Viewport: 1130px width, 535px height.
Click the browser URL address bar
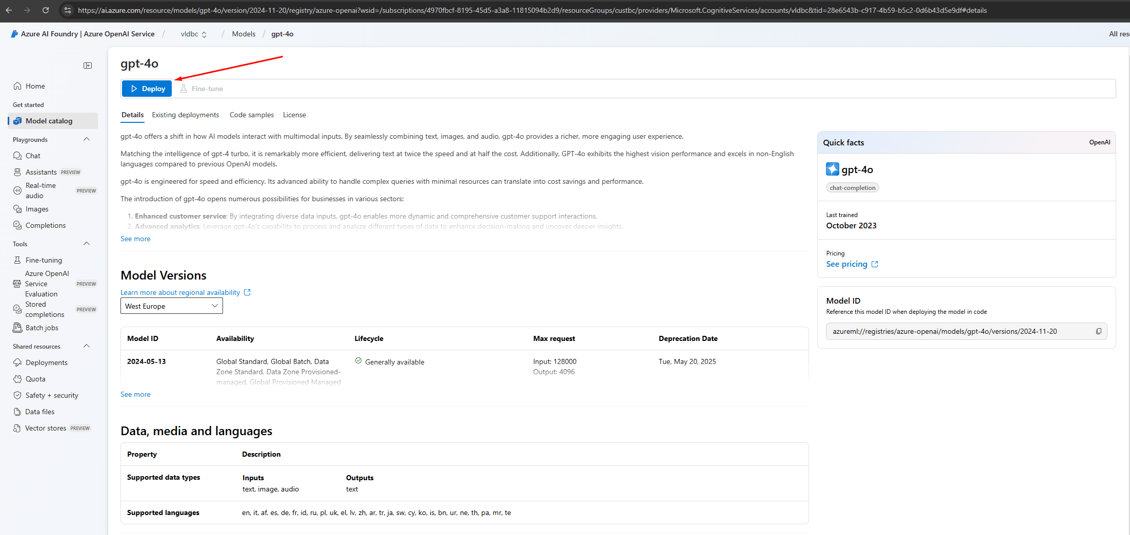point(532,10)
